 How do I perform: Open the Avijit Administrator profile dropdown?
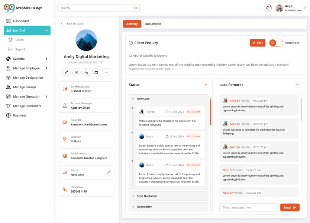pyautogui.click(x=304, y=8)
